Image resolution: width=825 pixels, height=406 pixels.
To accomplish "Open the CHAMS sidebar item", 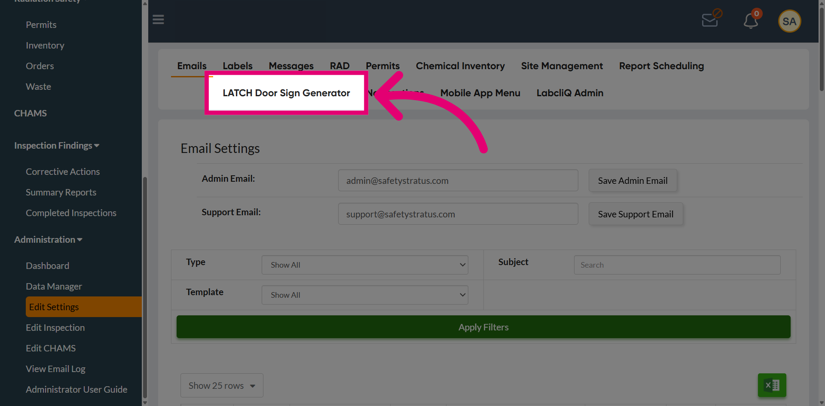I will pos(31,113).
